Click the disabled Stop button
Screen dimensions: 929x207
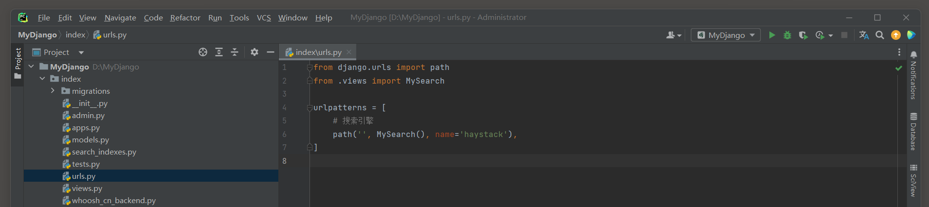[844, 35]
